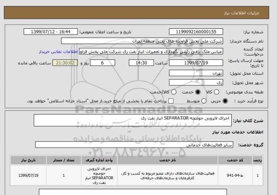This screenshot has width=277, height=195.
Task: Choose the متوسط purchase process option
Action: tap(204, 101)
